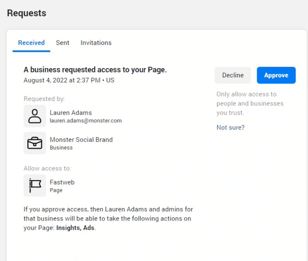Click the Lauren Adams name

(x=71, y=113)
